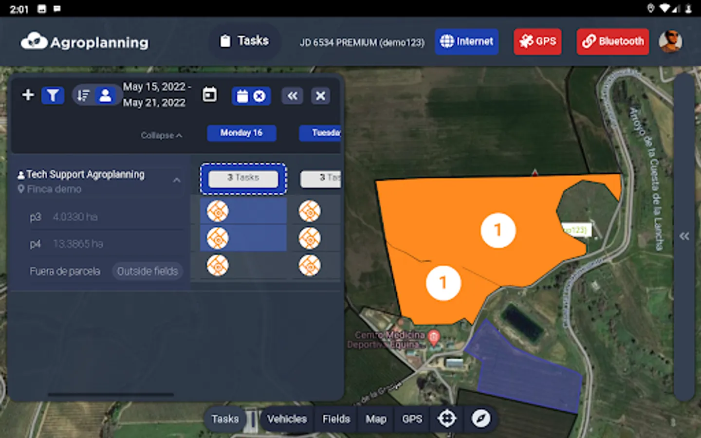This screenshot has width=701, height=438.
Task: Expand the right side panel chevron
Action: pos(684,237)
